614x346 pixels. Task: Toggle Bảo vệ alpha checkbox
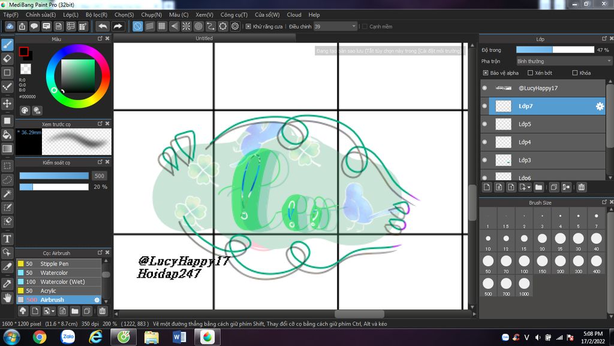(486, 72)
